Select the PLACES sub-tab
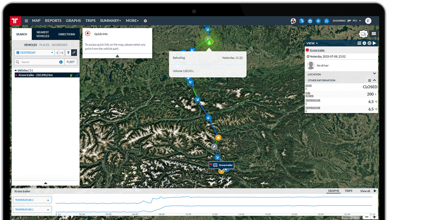Screen dimensions: 428x220 [x=44, y=45]
